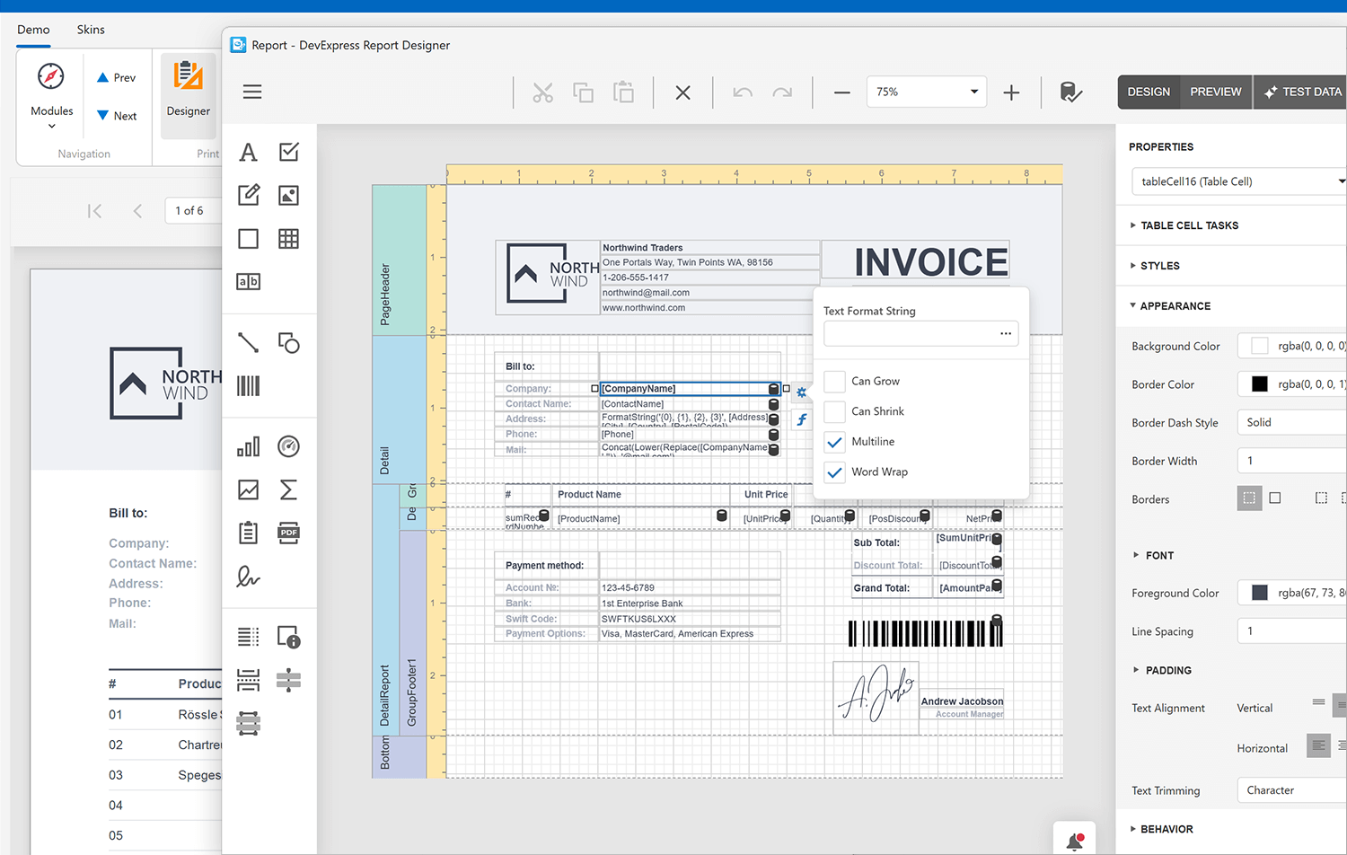Uncheck the Word Wrap checkbox

click(x=834, y=472)
